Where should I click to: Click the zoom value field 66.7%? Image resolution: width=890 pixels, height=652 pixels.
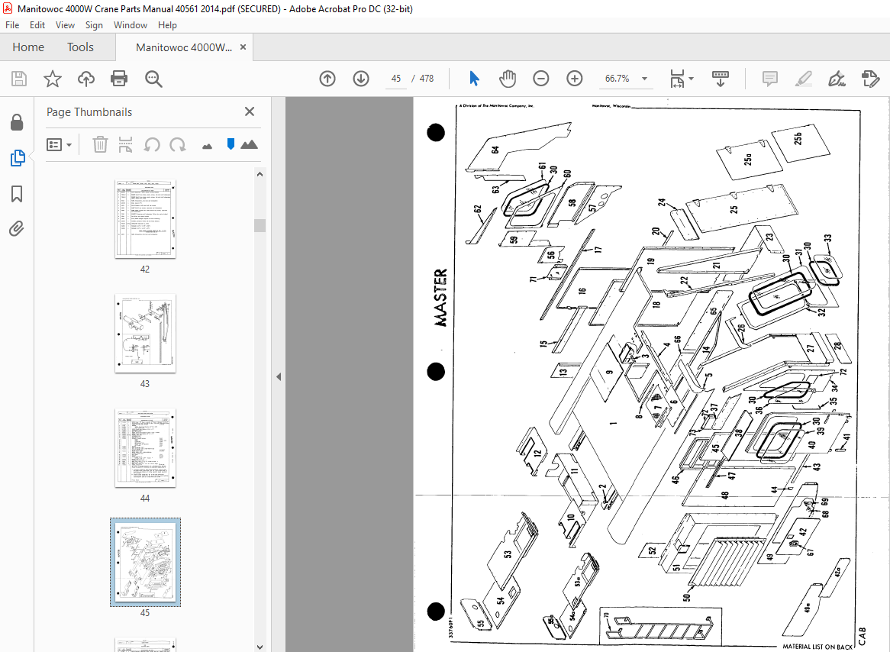(618, 79)
